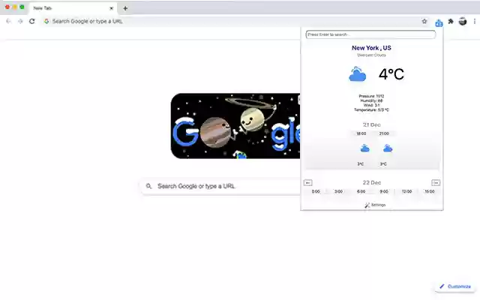Click the Overcast Clouds description
The height and width of the screenshot is (300, 480).
(371, 55)
